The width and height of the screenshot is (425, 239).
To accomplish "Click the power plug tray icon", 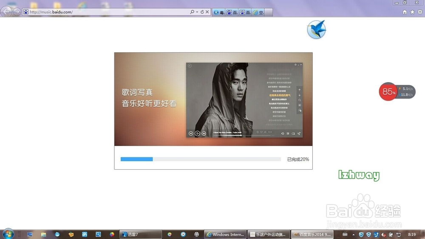I will point(391,234).
